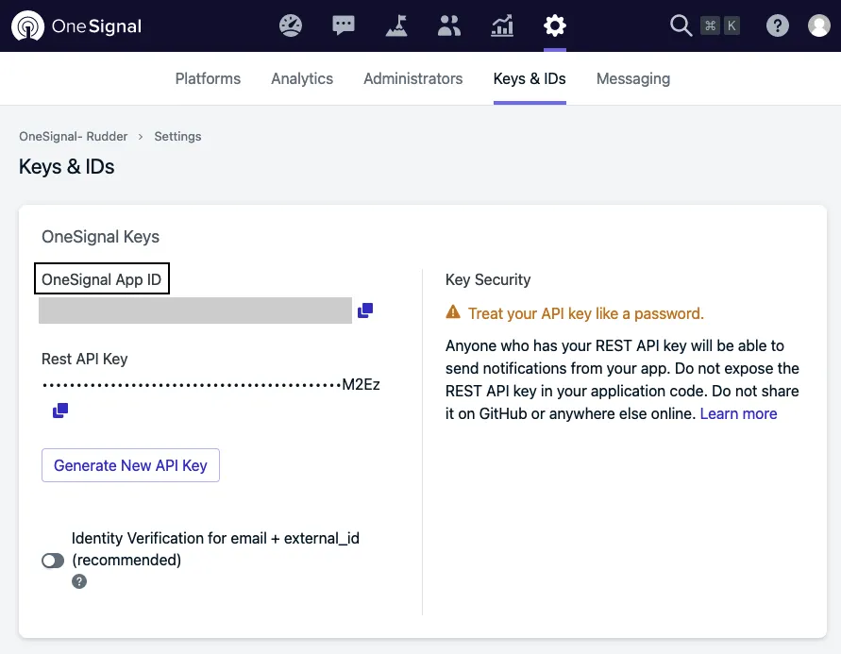841x654 pixels.
Task: Select the Keys & IDs tab
Action: tap(530, 79)
